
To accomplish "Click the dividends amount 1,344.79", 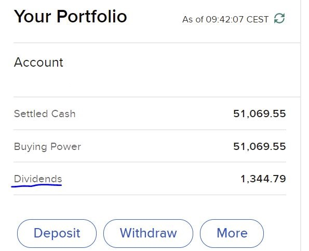I will click(x=263, y=179).
